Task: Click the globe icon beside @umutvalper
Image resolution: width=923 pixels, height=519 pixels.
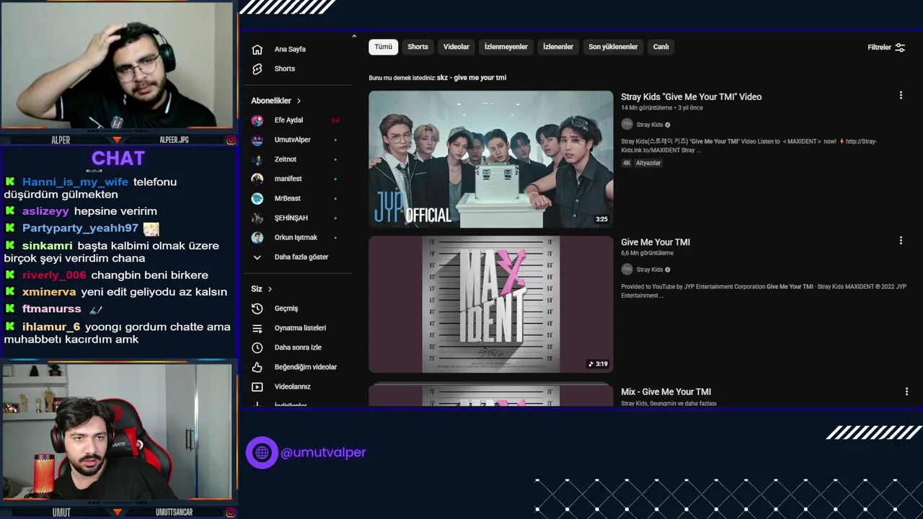Action: (x=262, y=453)
